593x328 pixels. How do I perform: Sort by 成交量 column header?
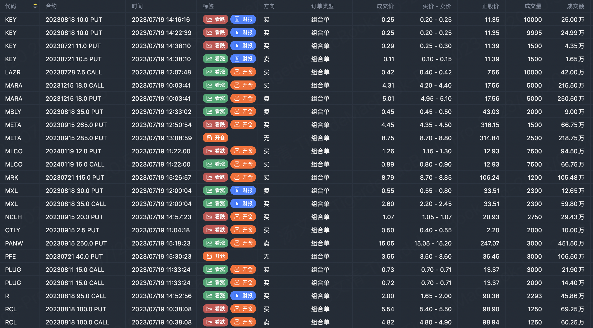coord(533,6)
